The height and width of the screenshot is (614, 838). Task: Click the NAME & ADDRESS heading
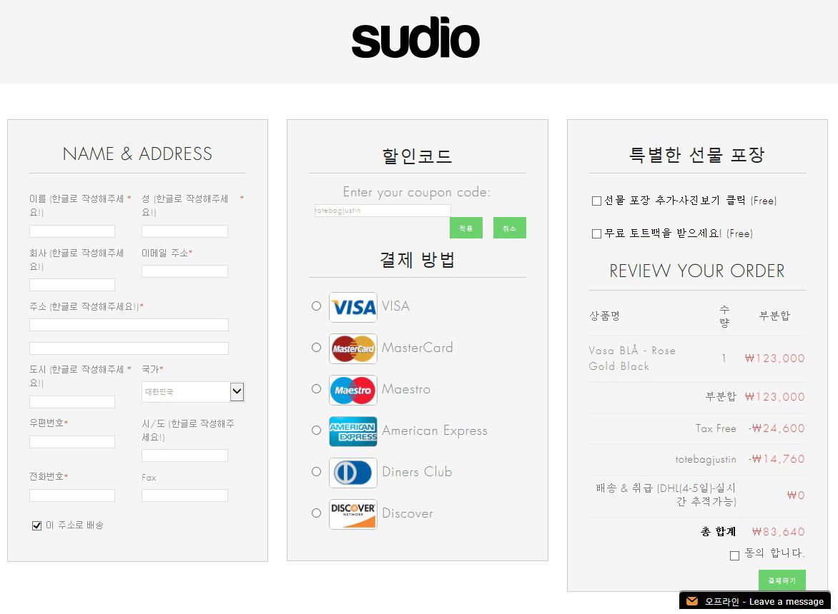coord(137,154)
